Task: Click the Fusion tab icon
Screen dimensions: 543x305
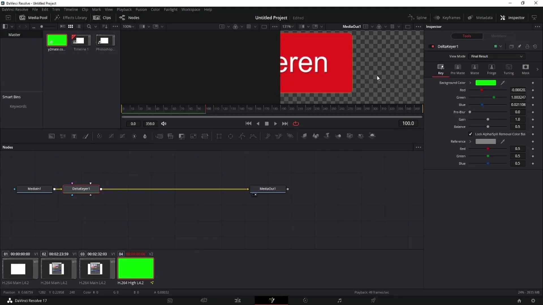Action: pyautogui.click(x=272, y=300)
